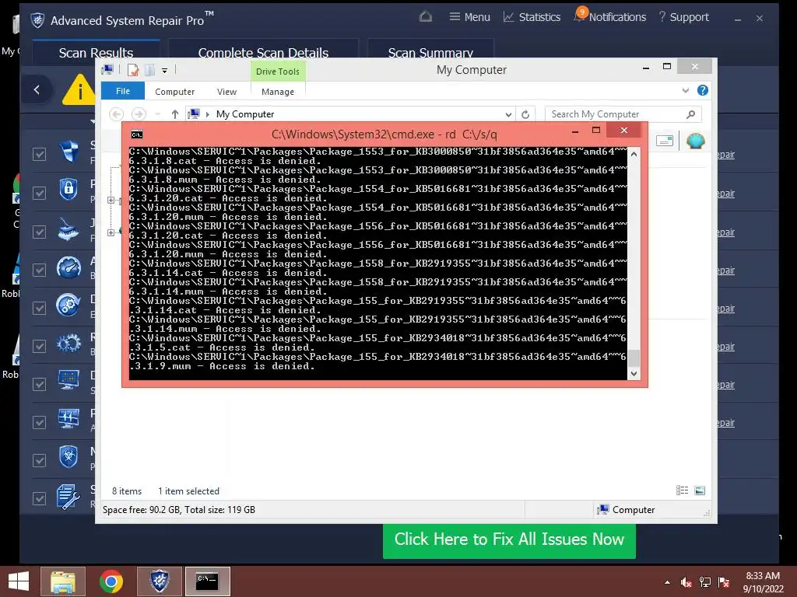This screenshot has width=797, height=597.
Task: Click the junk cleaner broom icon
Action: click(68, 229)
